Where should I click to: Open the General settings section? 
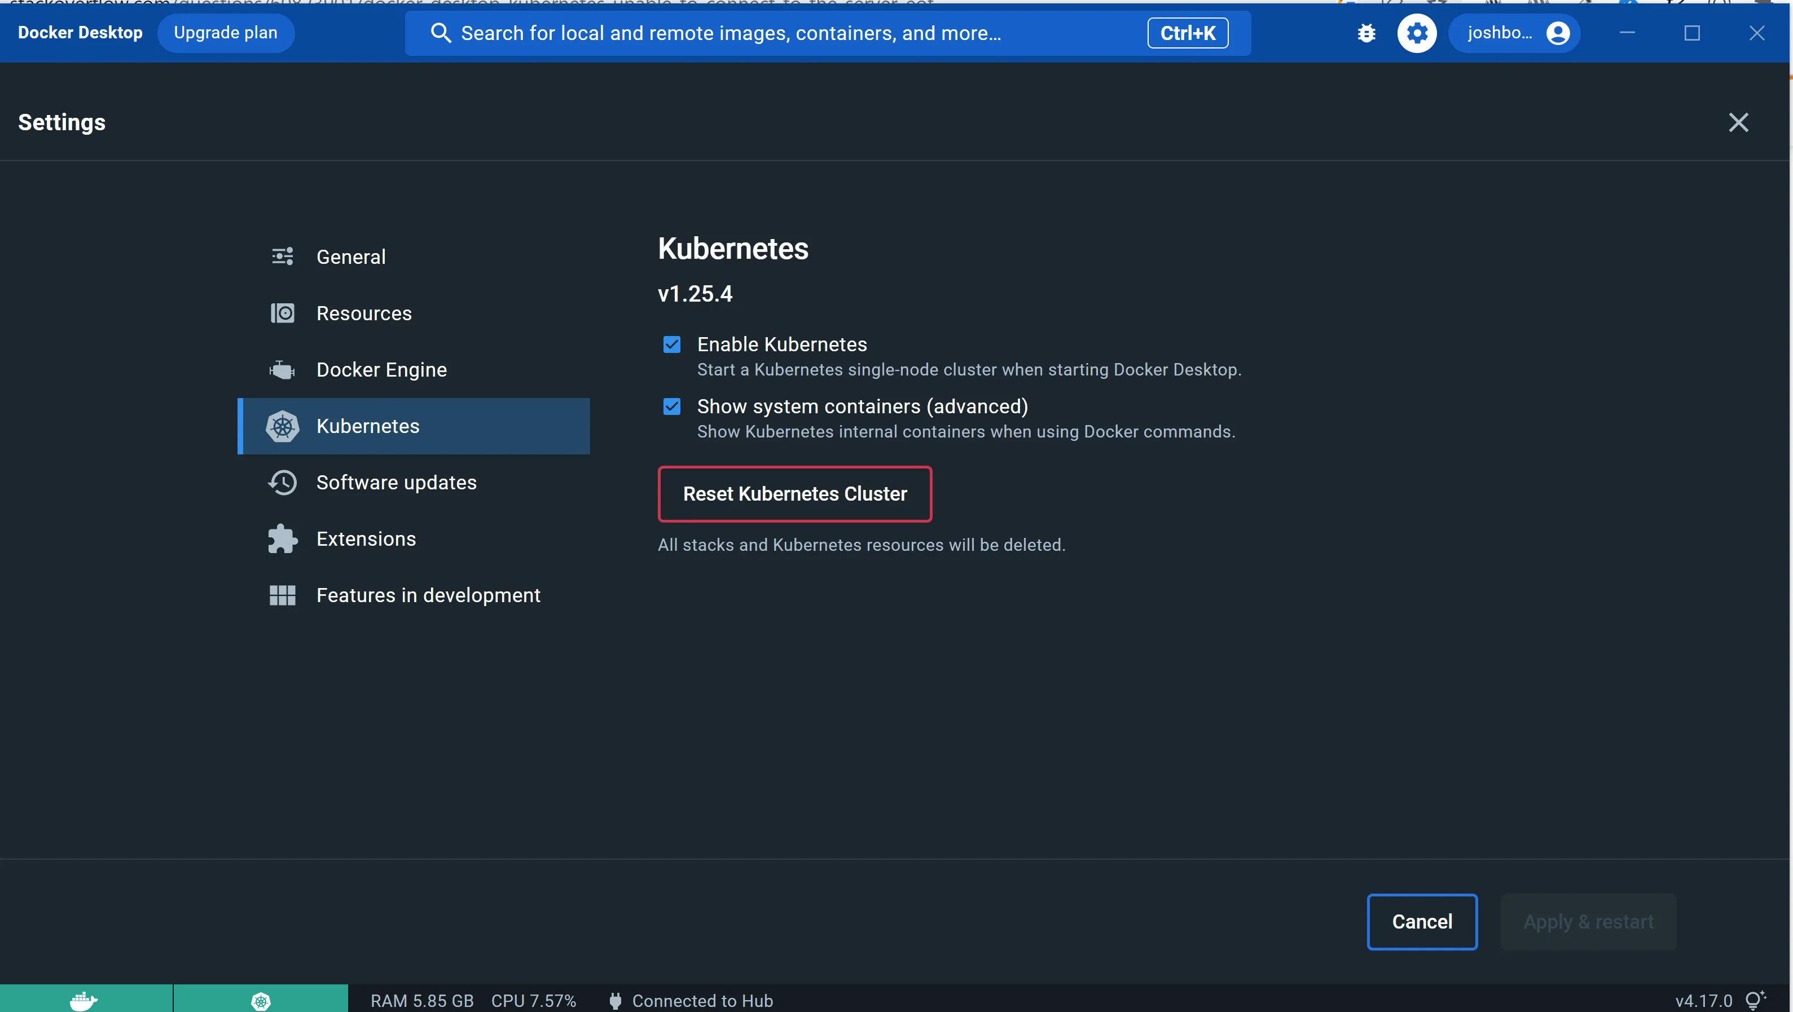(351, 257)
